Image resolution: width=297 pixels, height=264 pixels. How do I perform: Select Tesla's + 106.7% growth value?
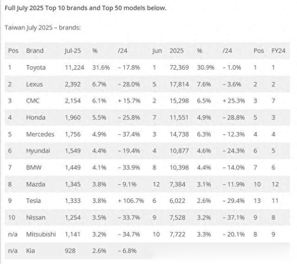[131, 201]
